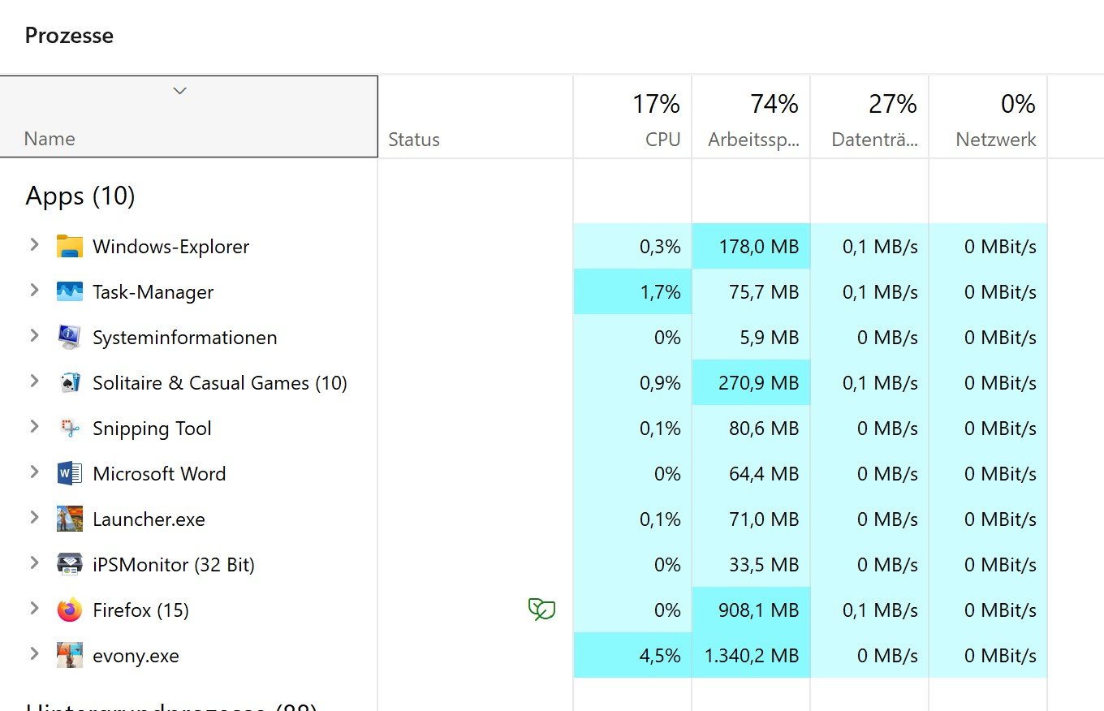Expand the Solitaire & Casual Games entry

coord(34,381)
